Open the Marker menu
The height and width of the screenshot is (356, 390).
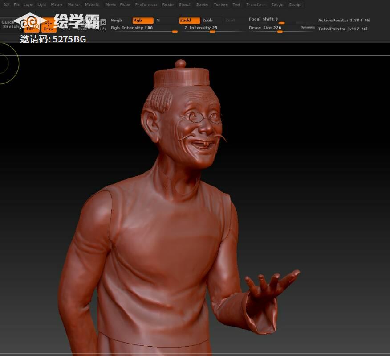click(73, 4)
